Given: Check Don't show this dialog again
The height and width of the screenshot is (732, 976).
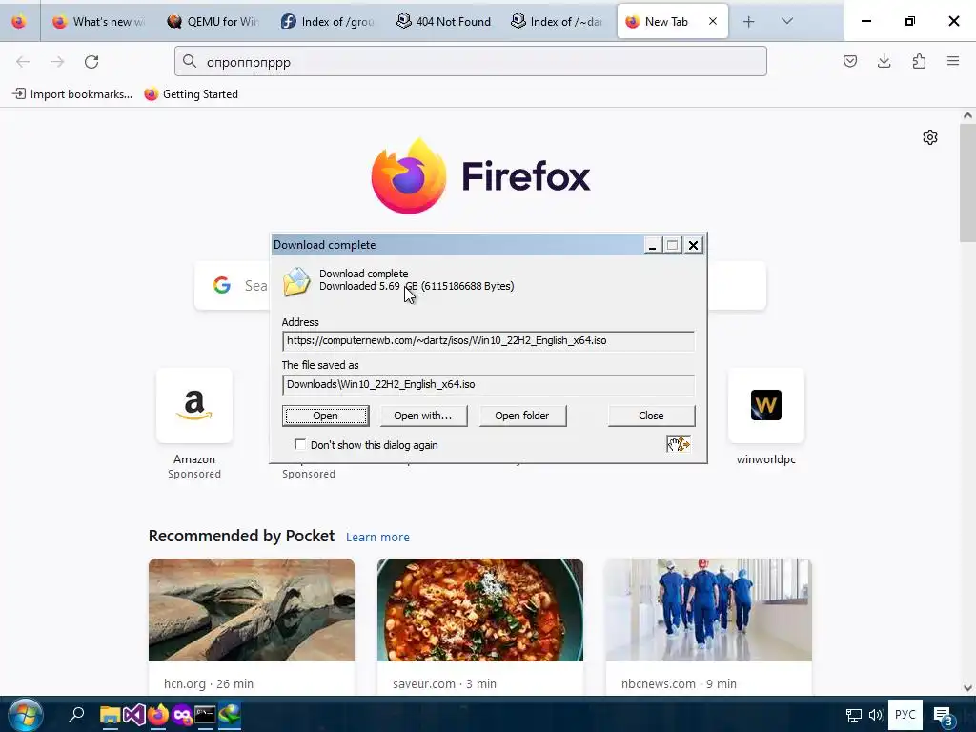Looking at the screenshot, I should pos(300,444).
